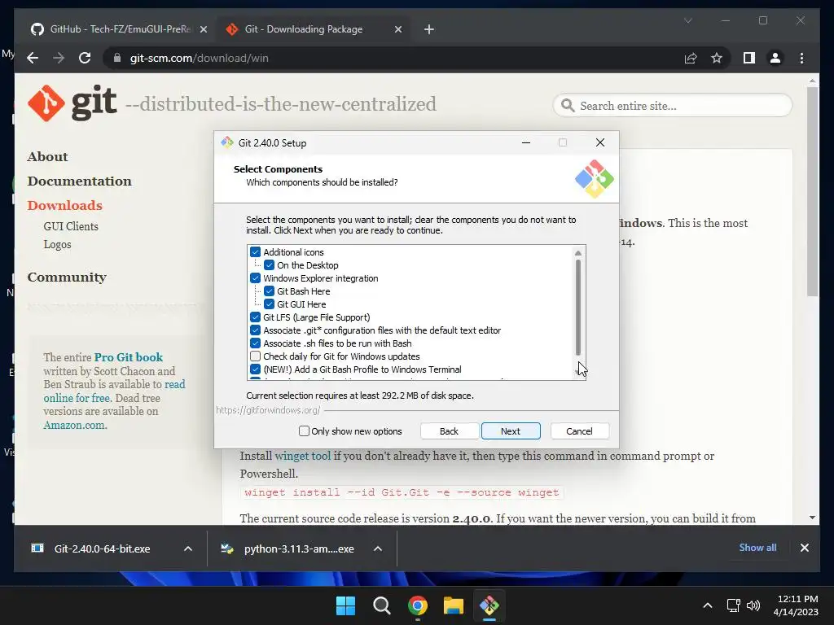Viewport: 834px width, 625px height.
Task: Open the Chrome tab search chevron
Action: (x=687, y=20)
